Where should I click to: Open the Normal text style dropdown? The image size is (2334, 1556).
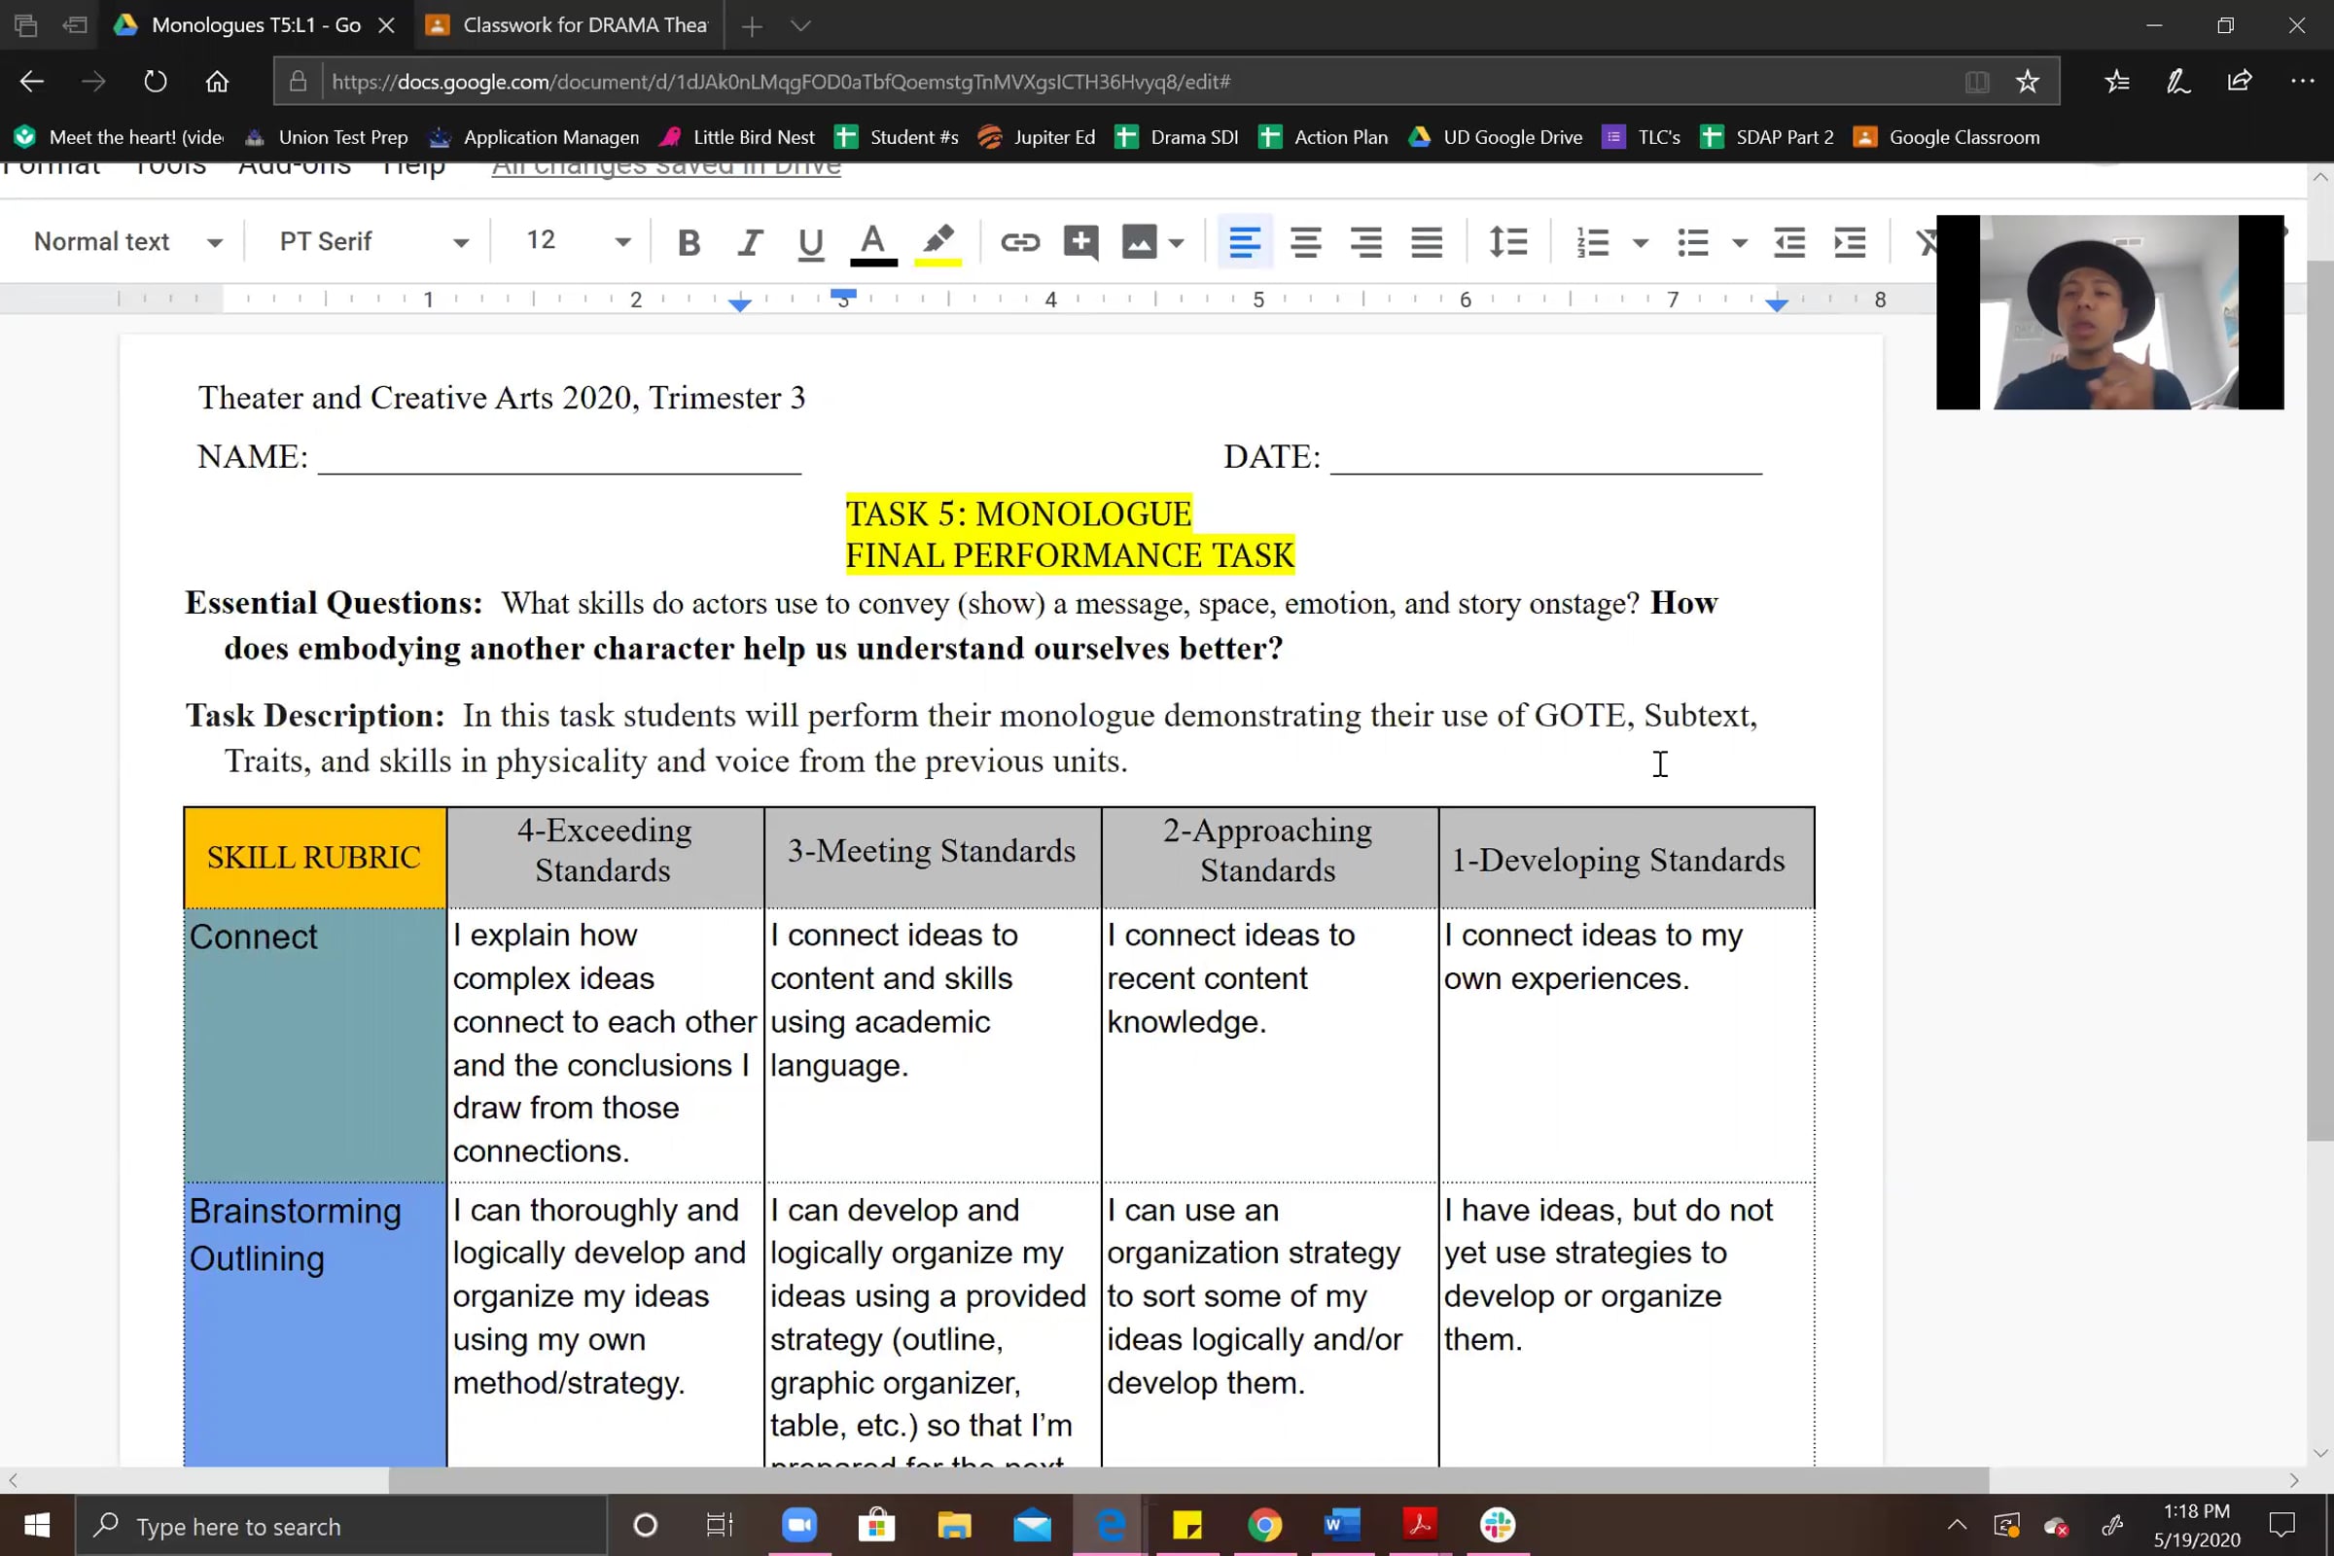pos(127,242)
